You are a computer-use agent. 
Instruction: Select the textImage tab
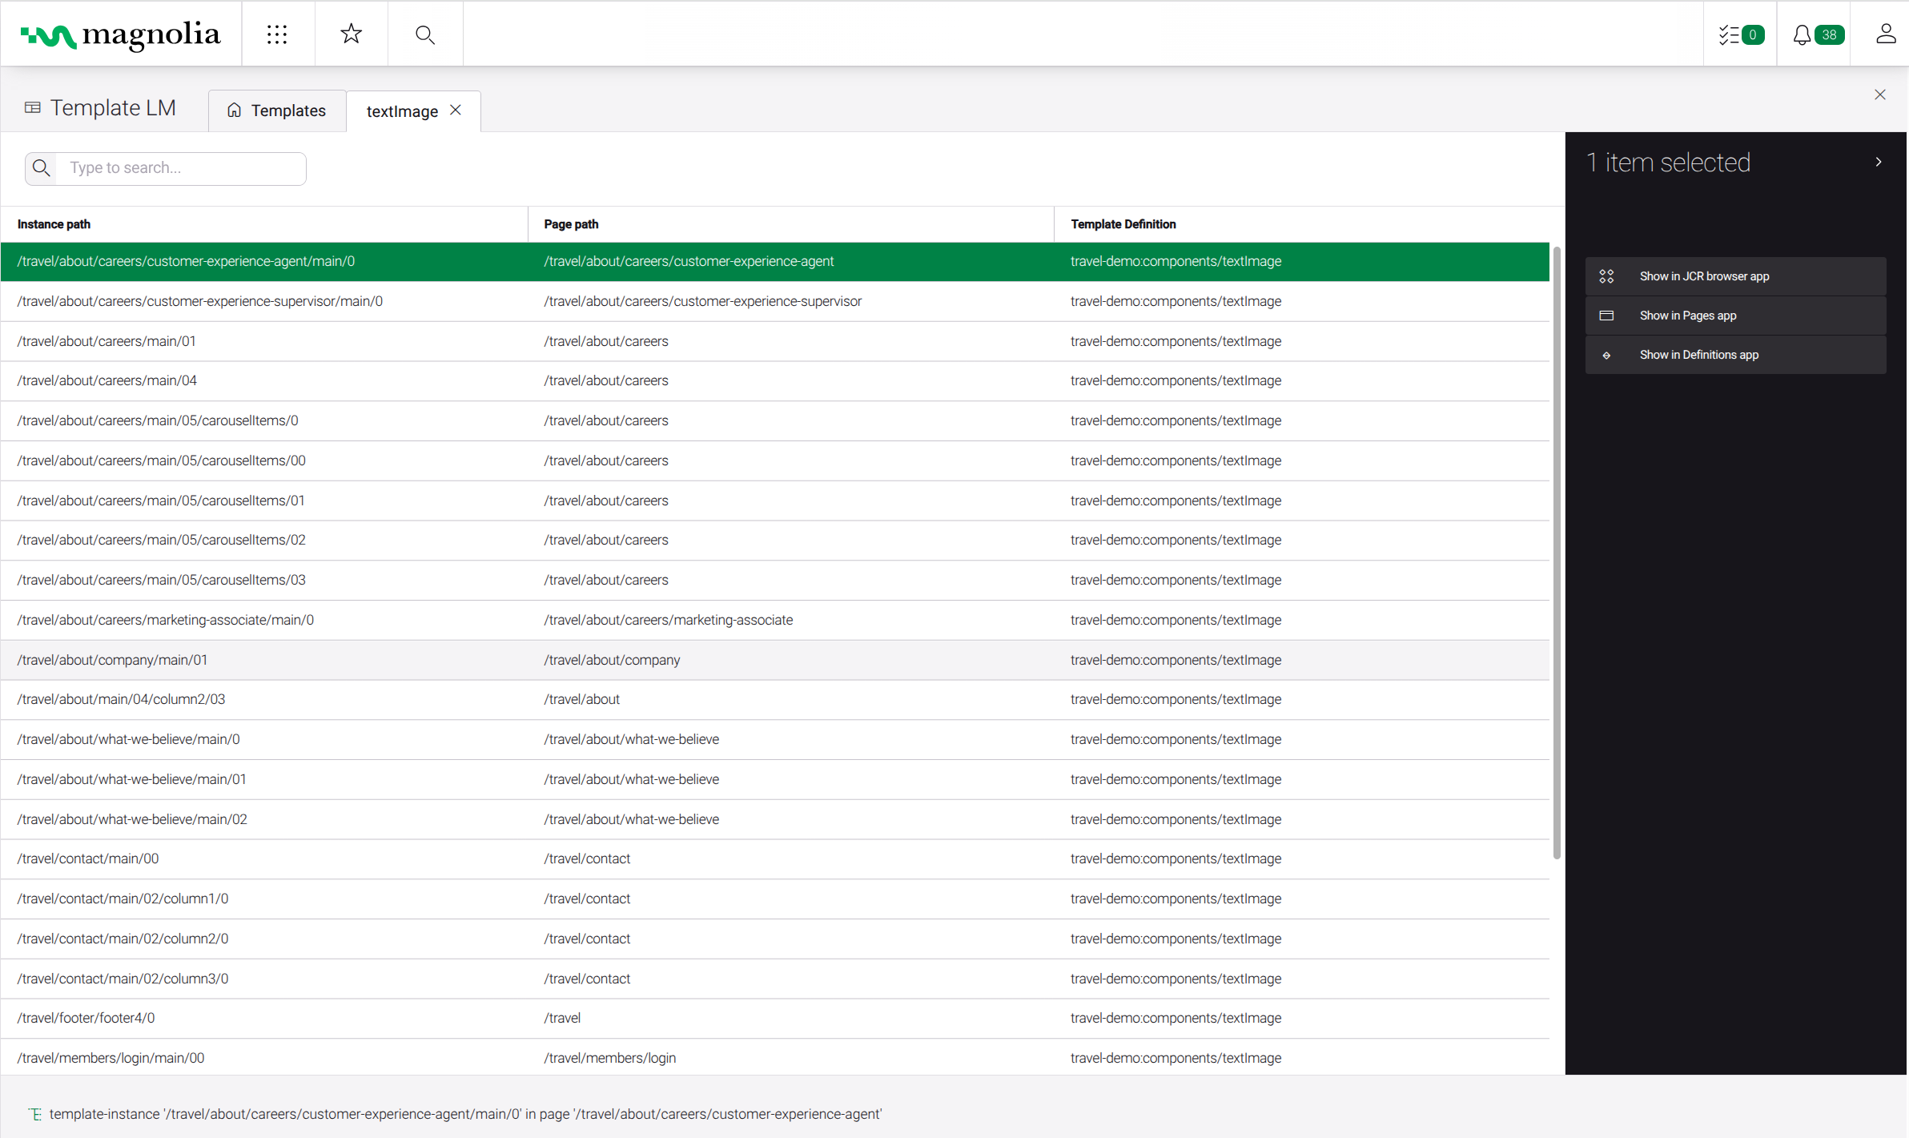coord(401,111)
